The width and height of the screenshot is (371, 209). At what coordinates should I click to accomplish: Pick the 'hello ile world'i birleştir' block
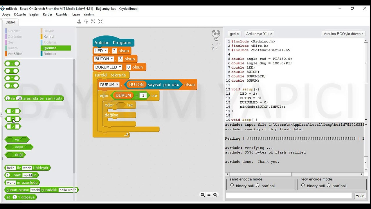(x=28, y=168)
